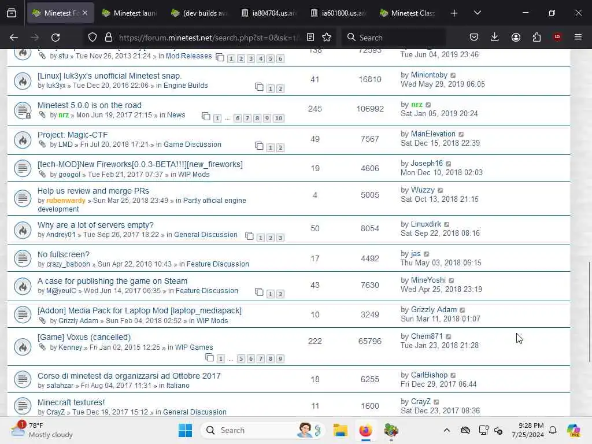Switch to dev builds tab
592x444 pixels.
(199, 13)
